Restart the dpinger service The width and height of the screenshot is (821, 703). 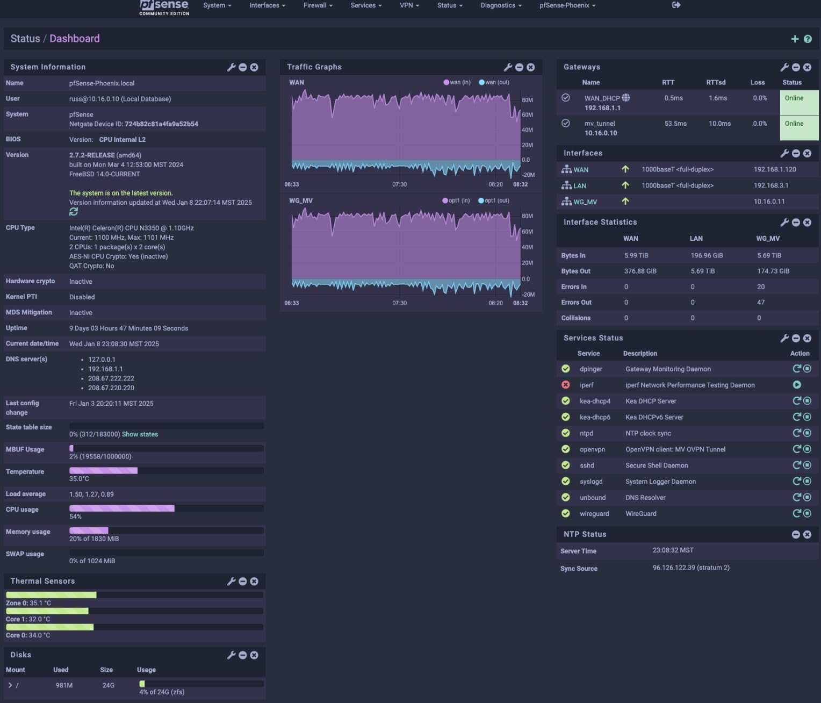[x=797, y=369]
